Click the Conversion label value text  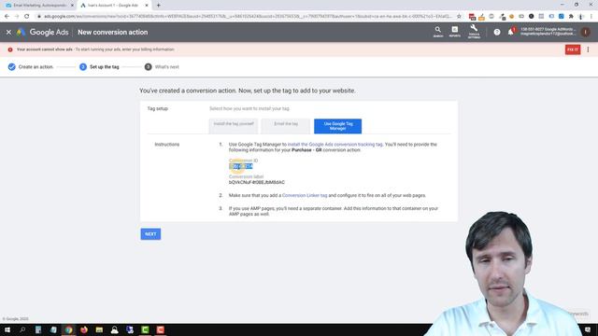tap(257, 183)
